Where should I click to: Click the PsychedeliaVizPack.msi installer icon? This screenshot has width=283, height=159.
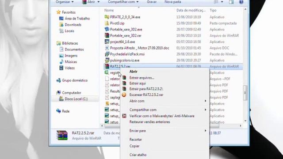tap(107, 54)
